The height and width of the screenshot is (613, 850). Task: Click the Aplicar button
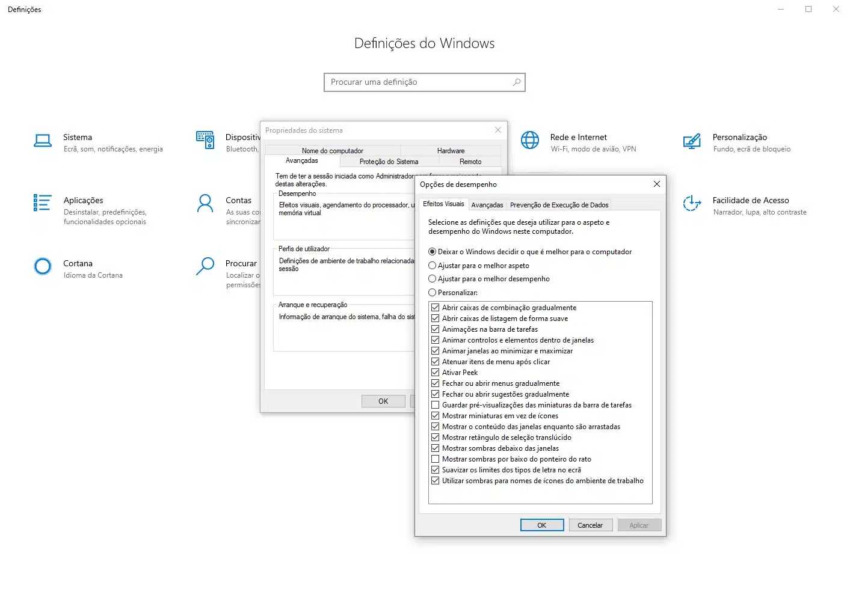[x=639, y=525]
